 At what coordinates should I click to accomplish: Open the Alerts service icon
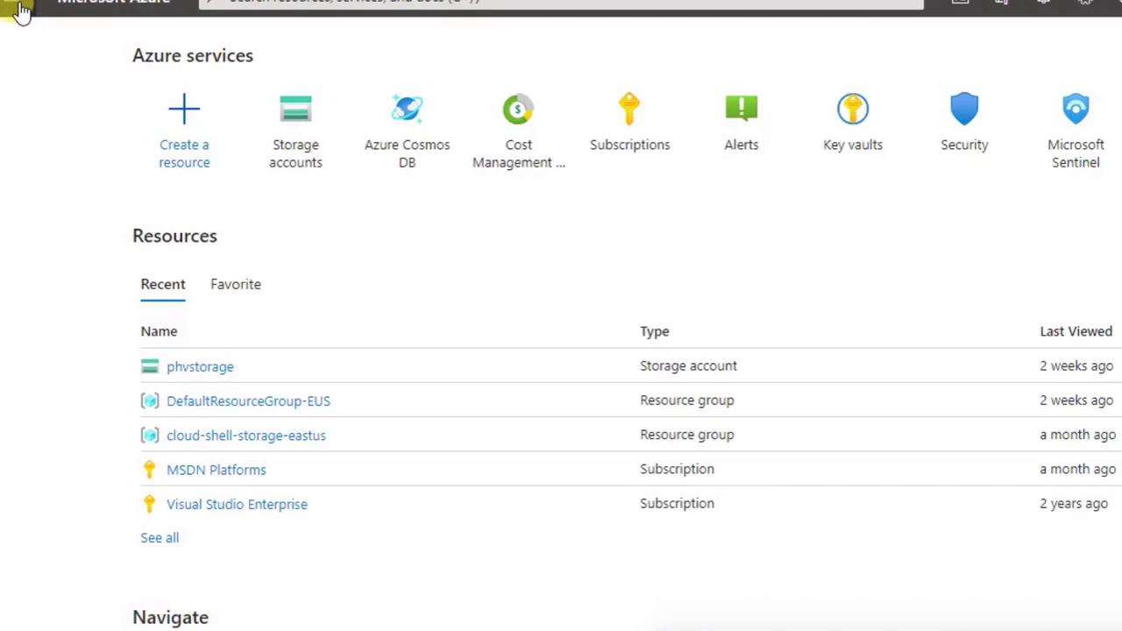coord(742,109)
